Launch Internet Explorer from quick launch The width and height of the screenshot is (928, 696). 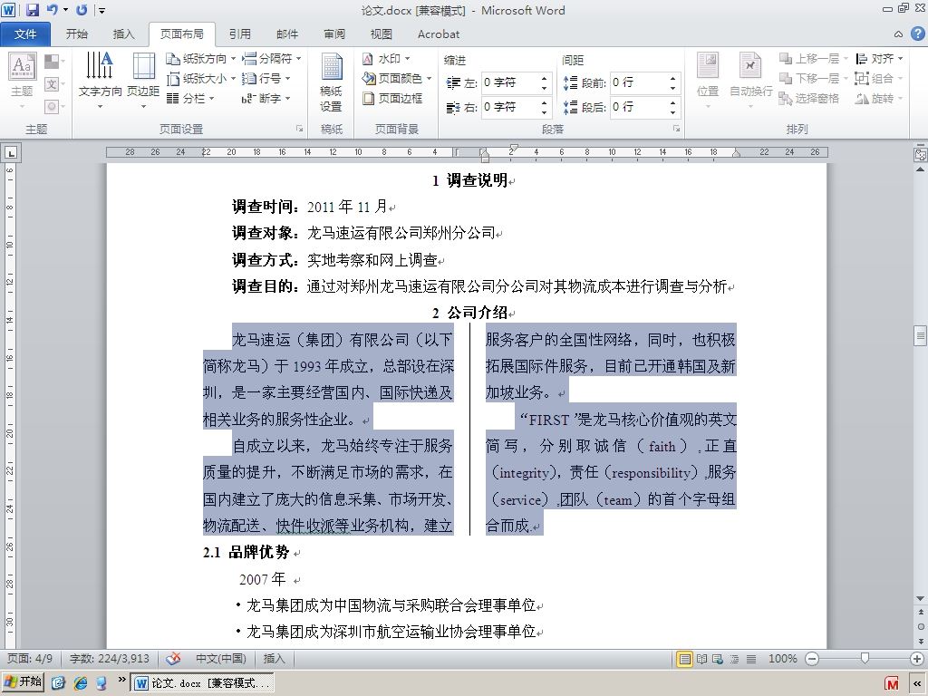80,682
